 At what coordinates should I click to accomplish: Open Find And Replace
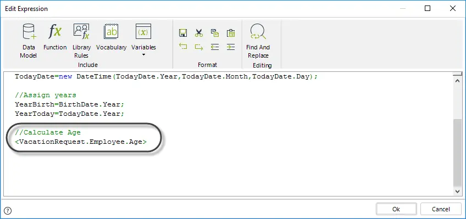(x=258, y=41)
